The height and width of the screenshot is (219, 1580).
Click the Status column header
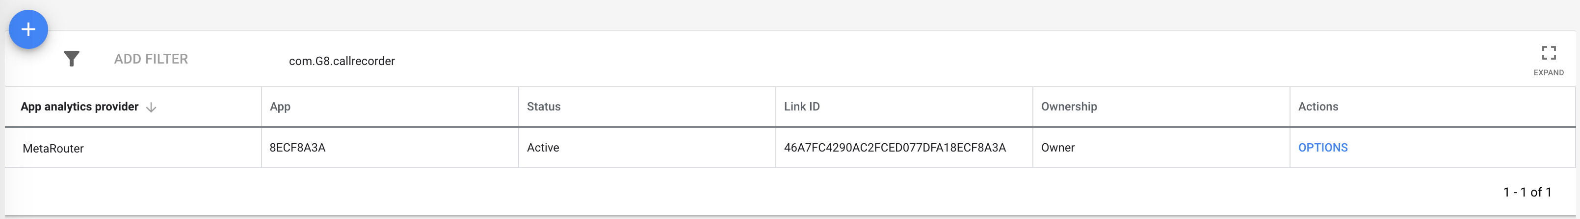click(x=544, y=107)
